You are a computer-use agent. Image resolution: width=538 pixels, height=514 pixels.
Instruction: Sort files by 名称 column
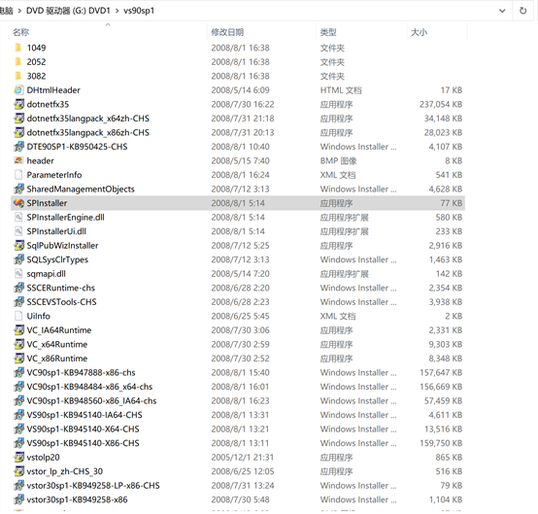click(x=21, y=32)
